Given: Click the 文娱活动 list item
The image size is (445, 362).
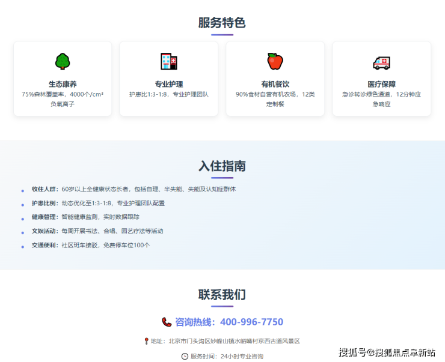Looking at the screenshot, I should tap(97, 231).
